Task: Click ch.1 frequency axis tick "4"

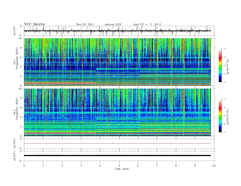Action: [x=21, y=67]
